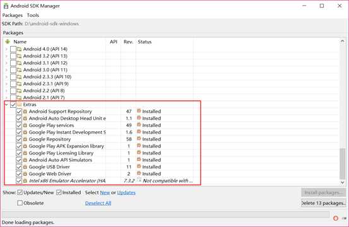Click the installed status icon for Google Repository
The width and height of the screenshot is (349, 227).
[x=139, y=139]
